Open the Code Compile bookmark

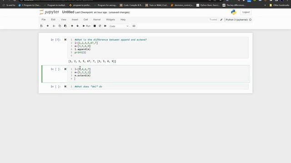[x=131, y=5]
